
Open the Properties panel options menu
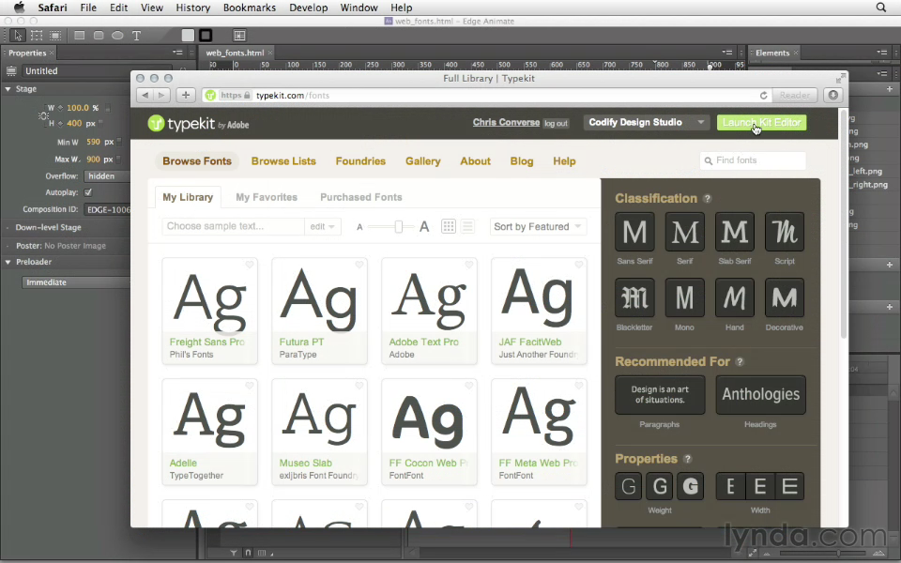177,53
